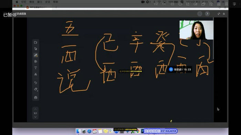This screenshot has height=135, width=241.
Task: Open the Apple menu
Action: [x=17, y=2]
